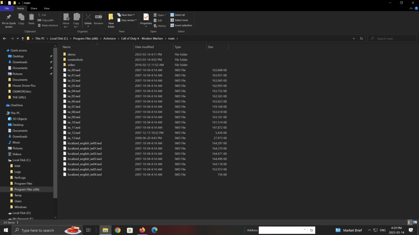Switch to details view layout
Screen dimensions: 419x235
tap(409, 222)
